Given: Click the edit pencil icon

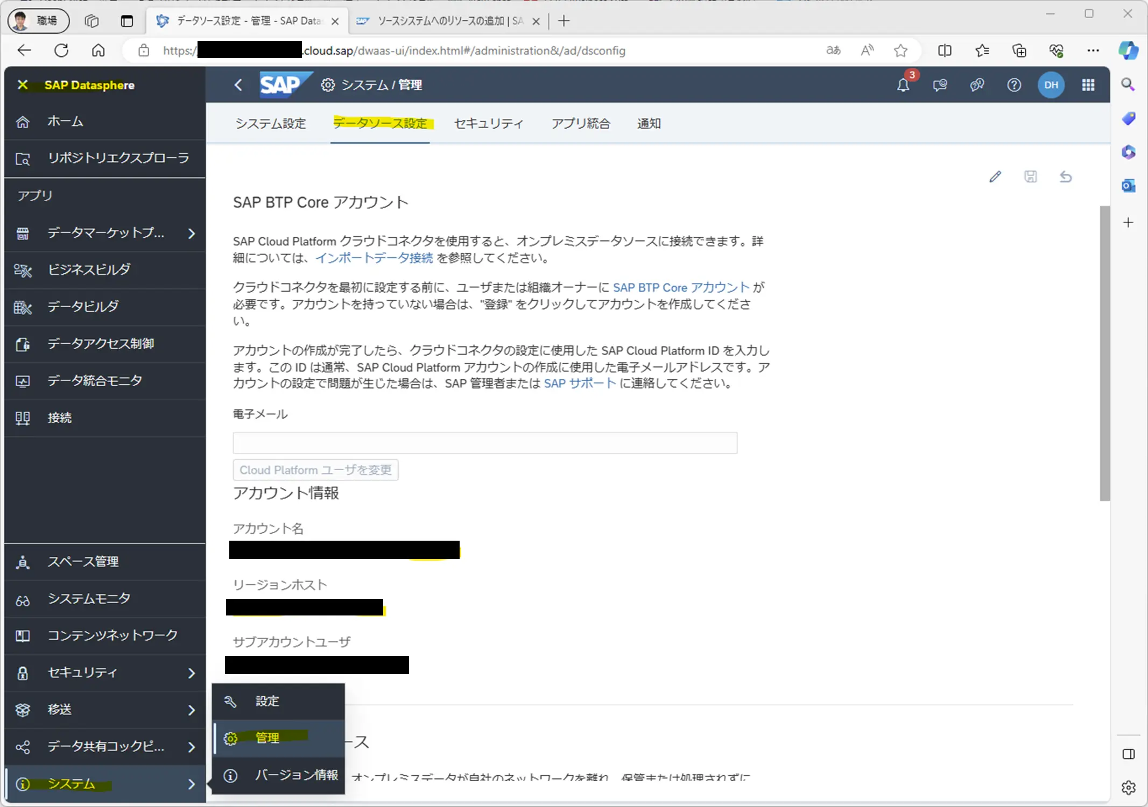Looking at the screenshot, I should tap(995, 176).
